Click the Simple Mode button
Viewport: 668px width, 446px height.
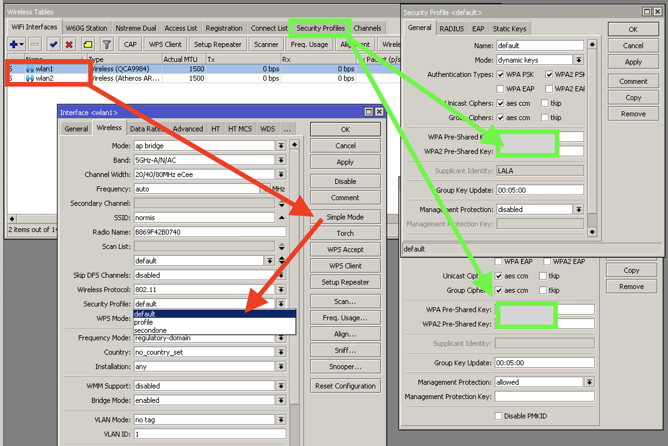click(x=345, y=217)
